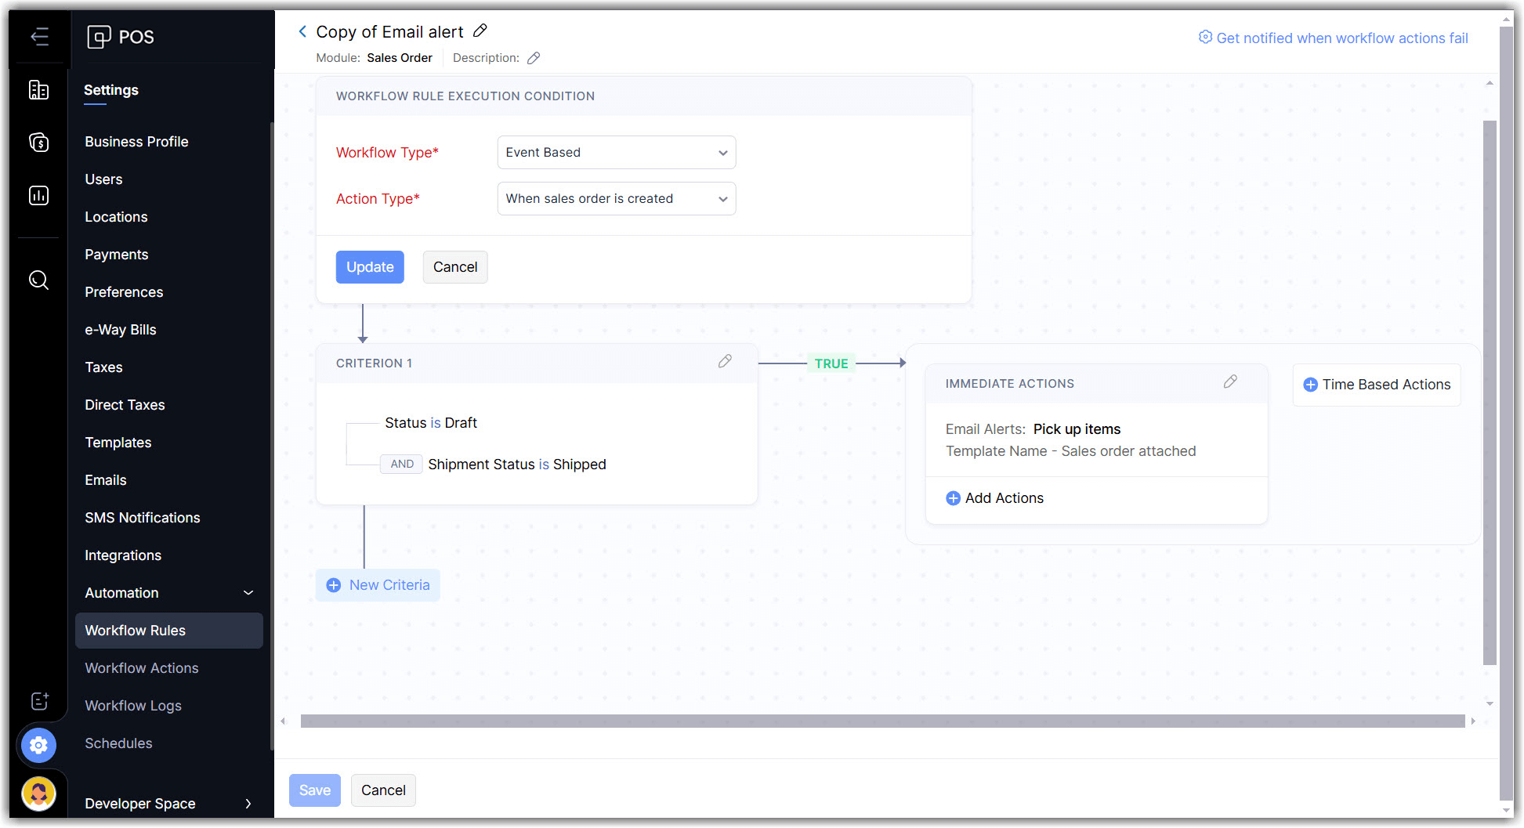Add a New Criteria to the workflow
The width and height of the screenshot is (1524, 828).
pyautogui.click(x=378, y=585)
